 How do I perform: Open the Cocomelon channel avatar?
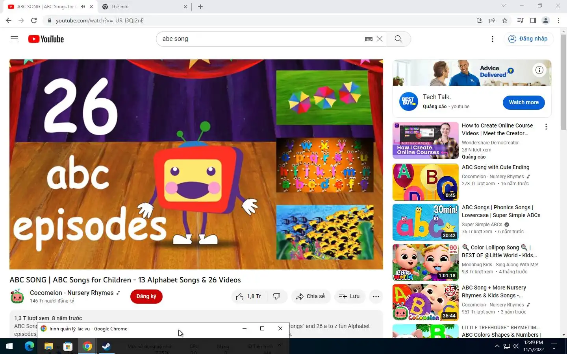pyautogui.click(x=17, y=296)
